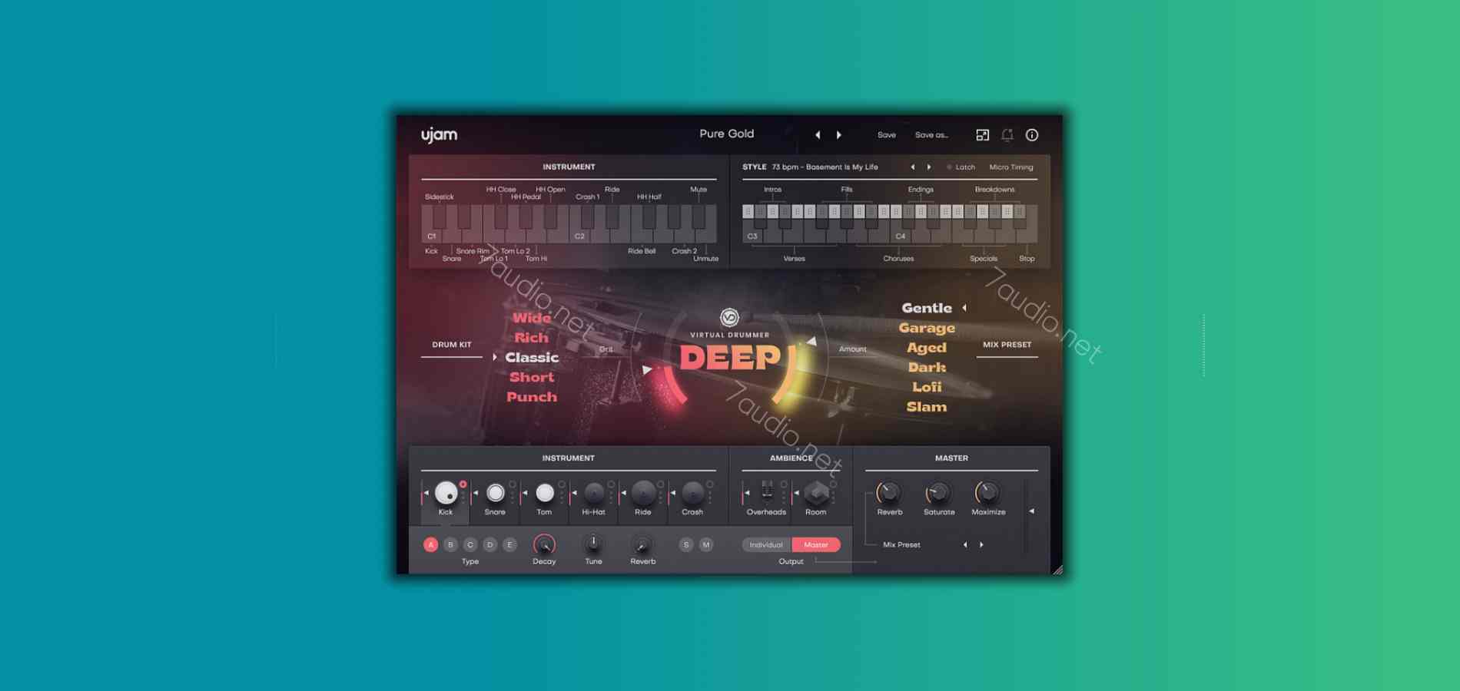1460x691 pixels.
Task: Select the Kick instrument icon
Action: [x=446, y=493]
